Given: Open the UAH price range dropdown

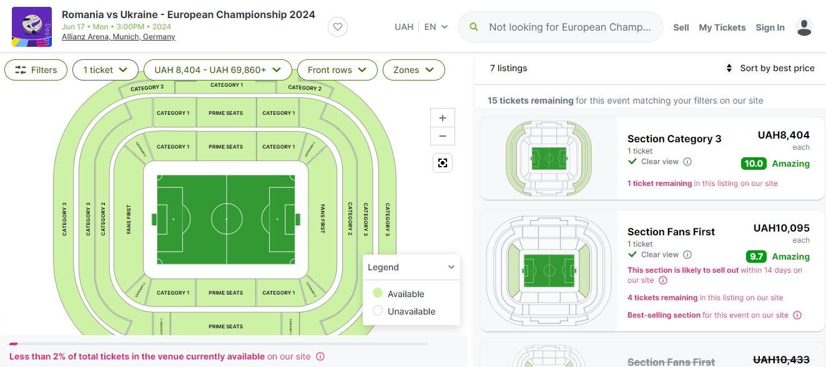Looking at the screenshot, I should (217, 70).
